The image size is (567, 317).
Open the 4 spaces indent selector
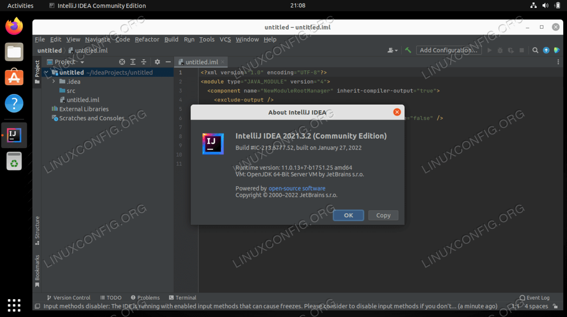pyautogui.click(x=537, y=306)
